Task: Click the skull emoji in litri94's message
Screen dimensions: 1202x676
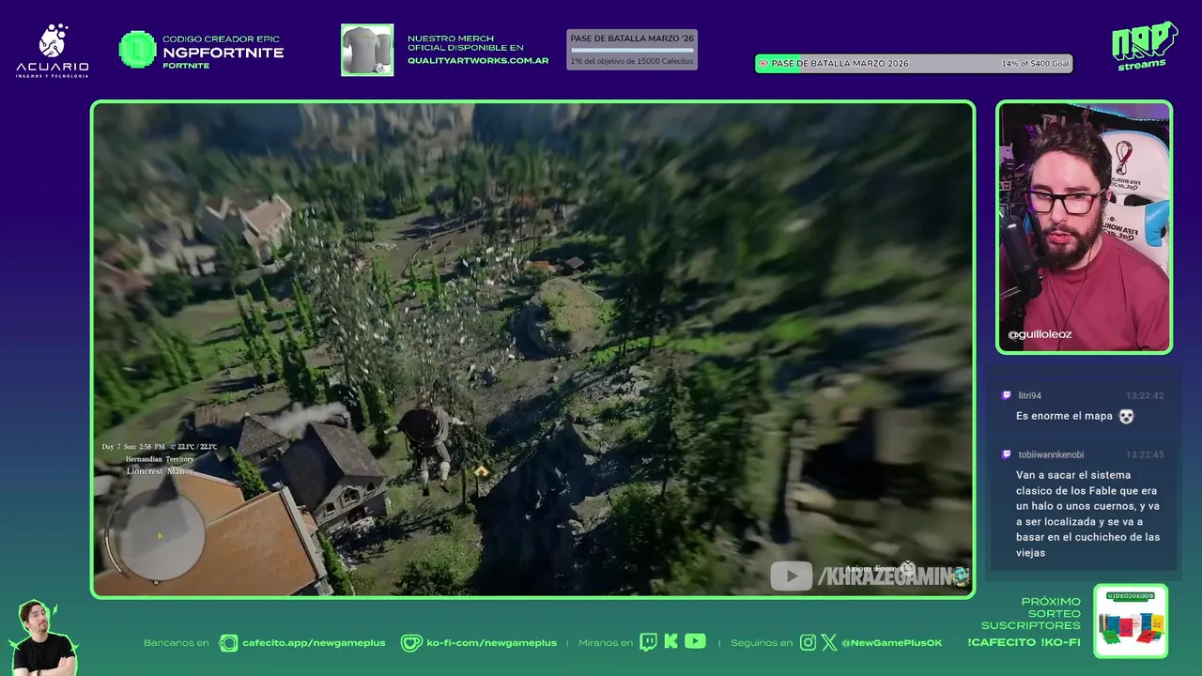Action: tap(1126, 416)
